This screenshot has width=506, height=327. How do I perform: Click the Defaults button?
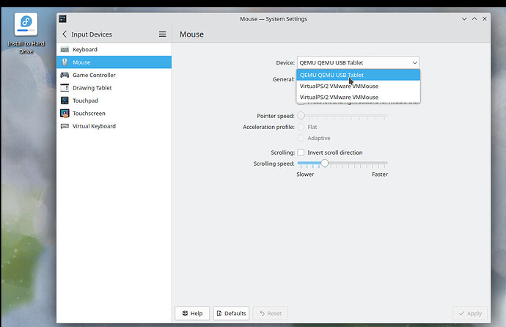(x=231, y=314)
